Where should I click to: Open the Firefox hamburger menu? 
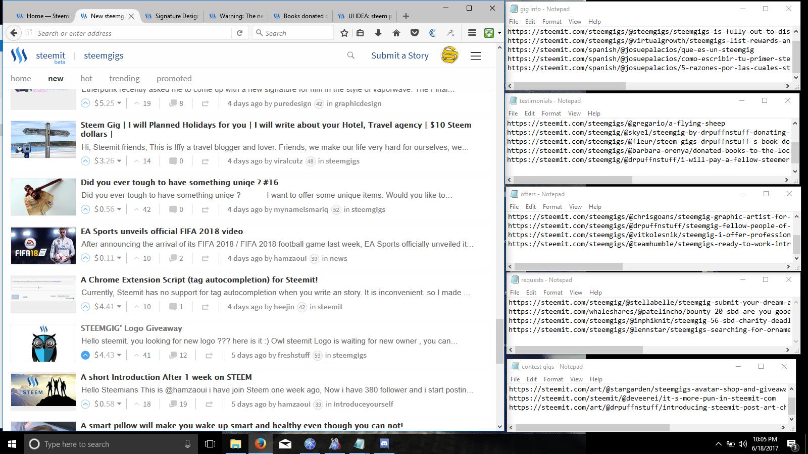coord(472,33)
